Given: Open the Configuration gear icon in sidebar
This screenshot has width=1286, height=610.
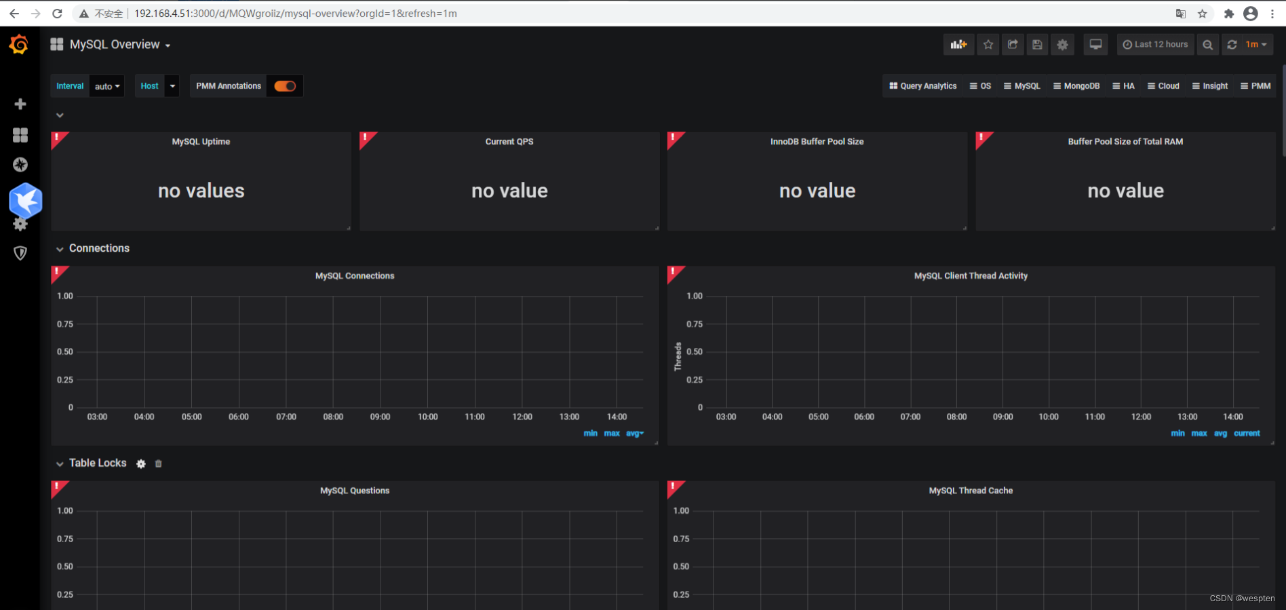Looking at the screenshot, I should pyautogui.click(x=20, y=225).
